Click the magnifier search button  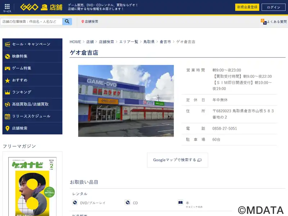click(67, 22)
